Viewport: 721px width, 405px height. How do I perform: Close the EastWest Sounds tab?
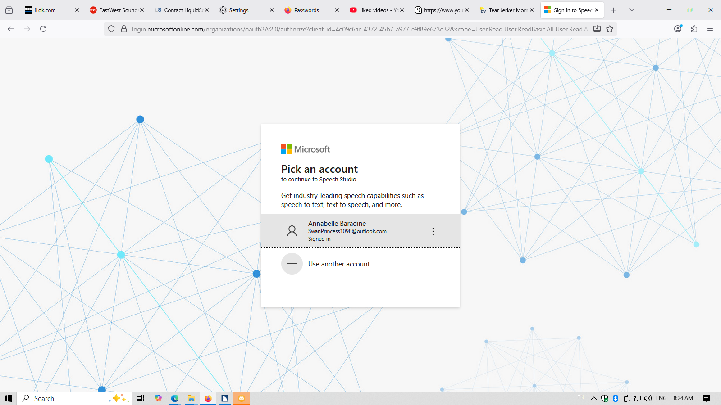[x=142, y=10]
